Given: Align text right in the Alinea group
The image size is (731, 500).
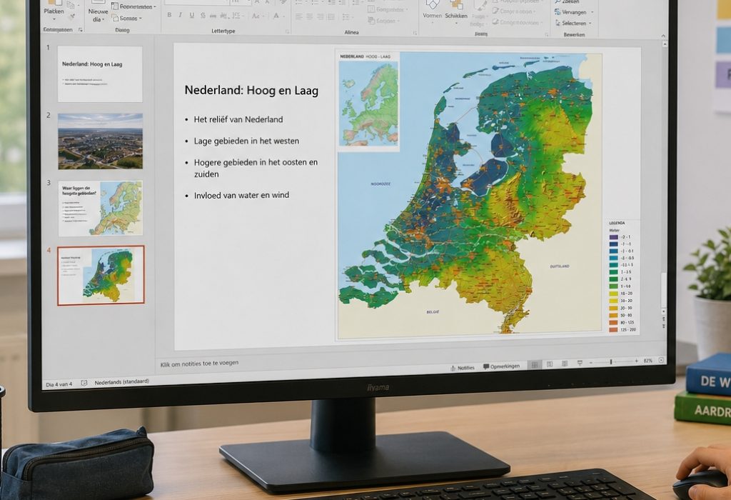Looking at the screenshot, I should pyautogui.click(x=321, y=17).
